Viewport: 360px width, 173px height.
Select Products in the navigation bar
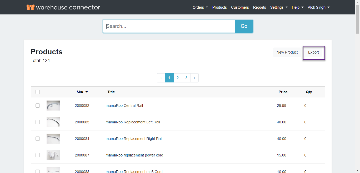(219, 7)
